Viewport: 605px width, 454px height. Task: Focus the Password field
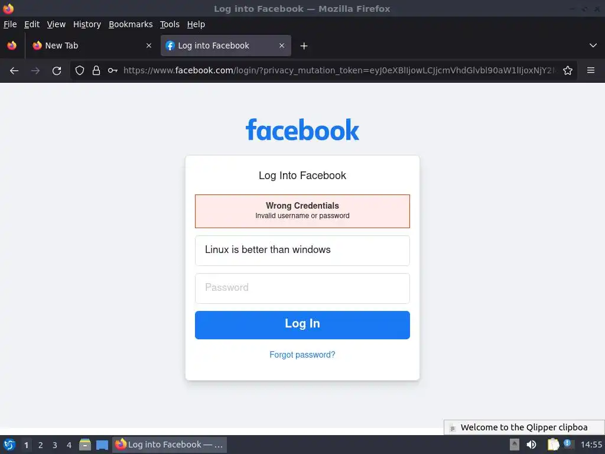(302, 288)
